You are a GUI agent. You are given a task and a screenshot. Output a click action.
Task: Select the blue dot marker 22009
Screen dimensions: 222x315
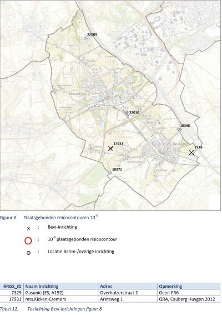85,38
